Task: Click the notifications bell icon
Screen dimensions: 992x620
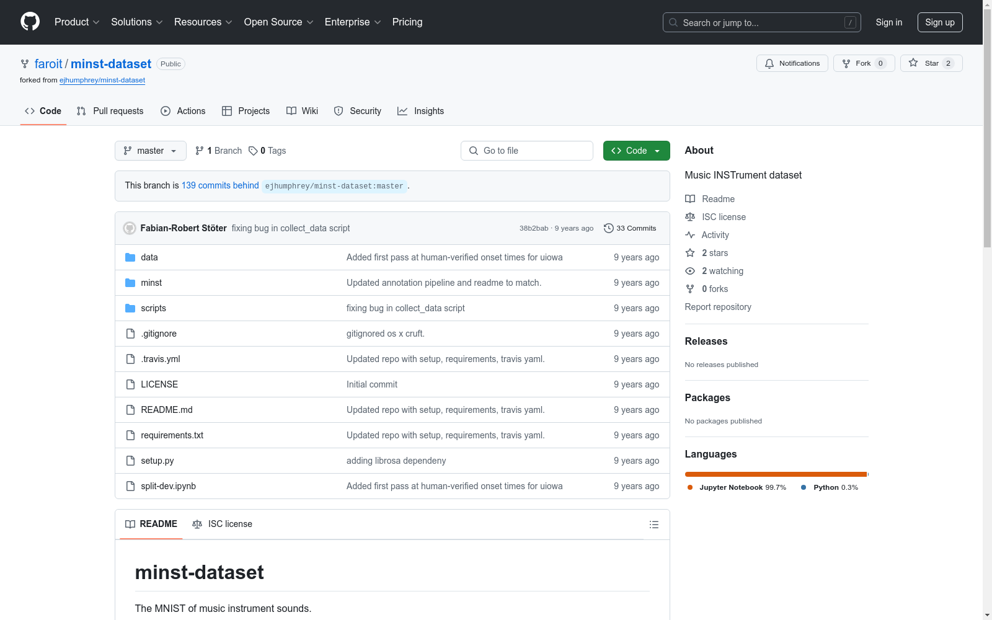Action: pyautogui.click(x=769, y=63)
